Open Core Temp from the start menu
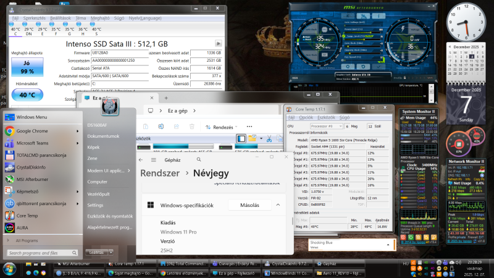Image resolution: width=494 pixels, height=278 pixels. 41,216
